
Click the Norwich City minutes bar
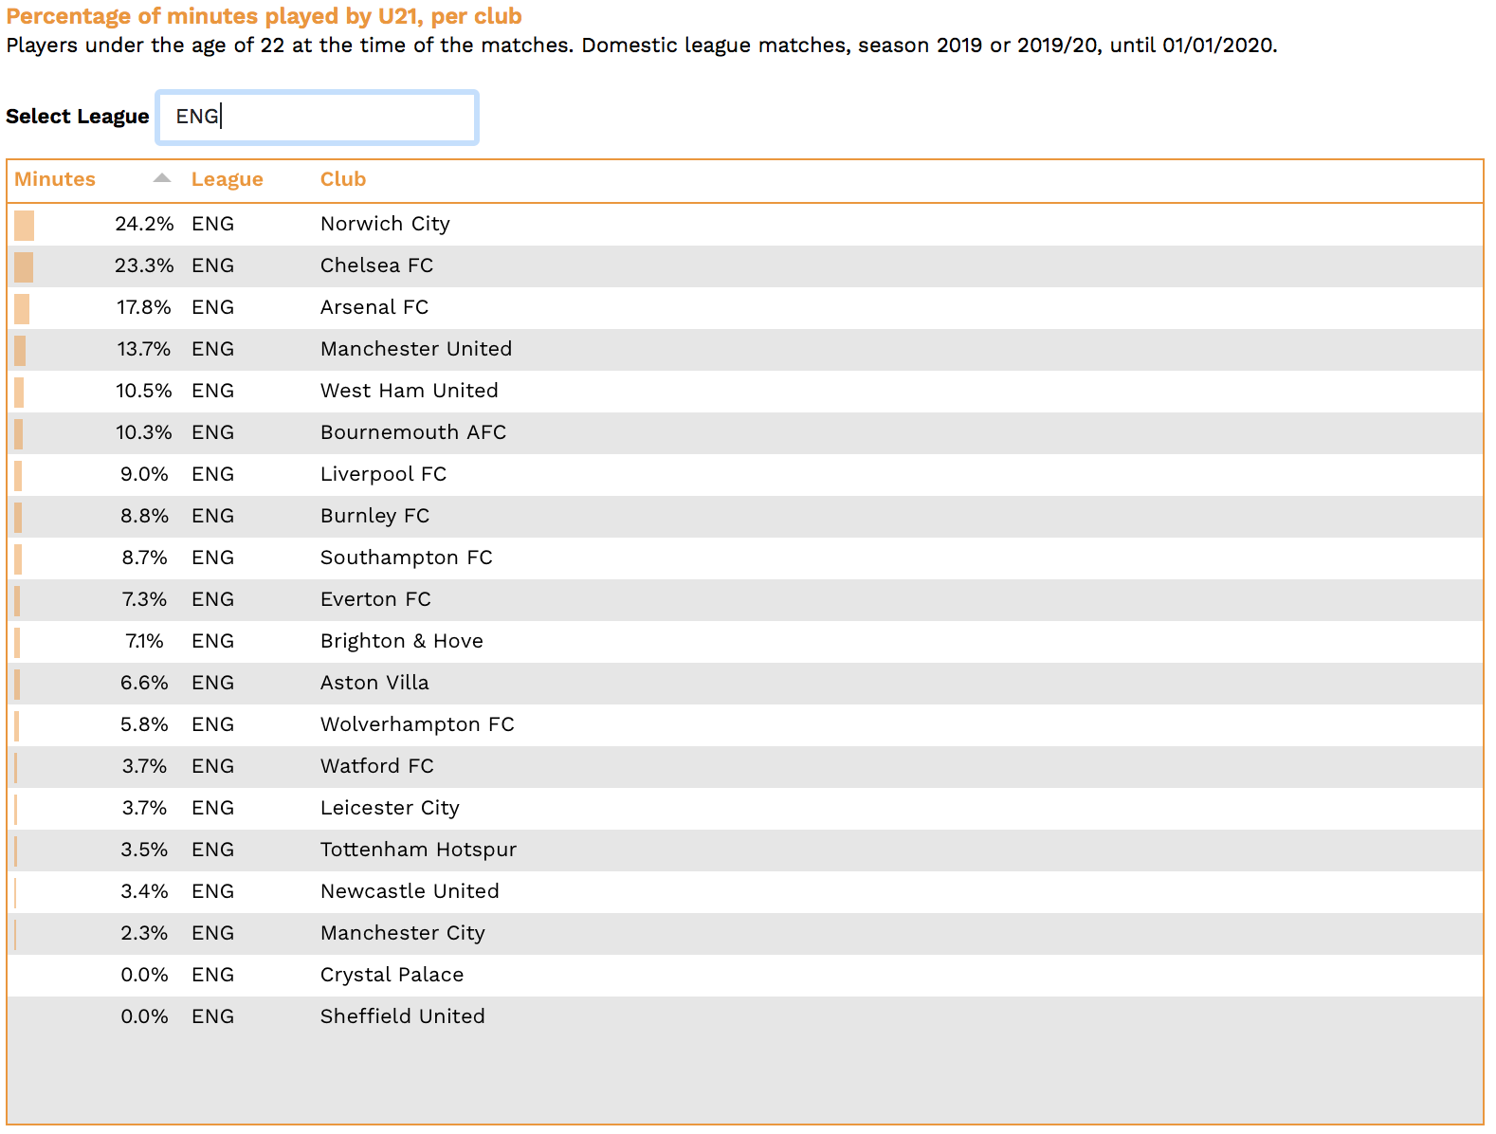(24, 226)
